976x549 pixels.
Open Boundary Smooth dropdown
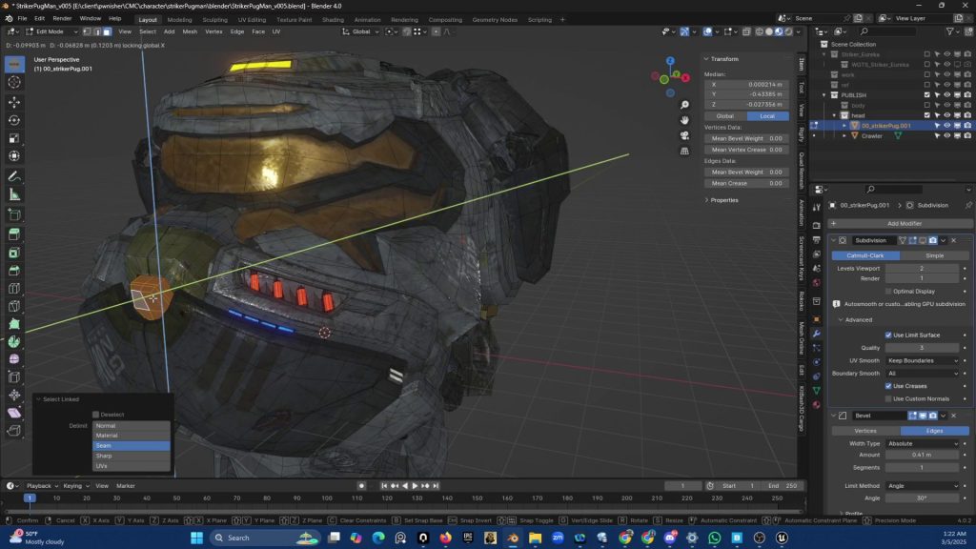923,374
